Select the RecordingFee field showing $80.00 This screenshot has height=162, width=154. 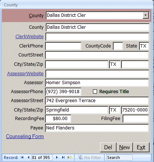(58, 119)
